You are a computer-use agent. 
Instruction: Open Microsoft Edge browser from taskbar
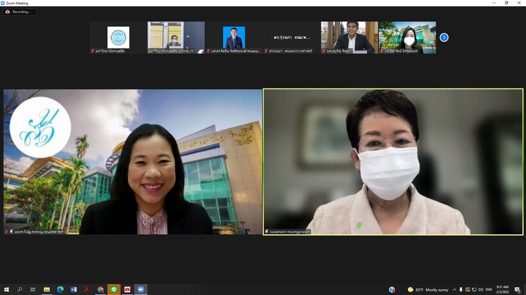60,290
